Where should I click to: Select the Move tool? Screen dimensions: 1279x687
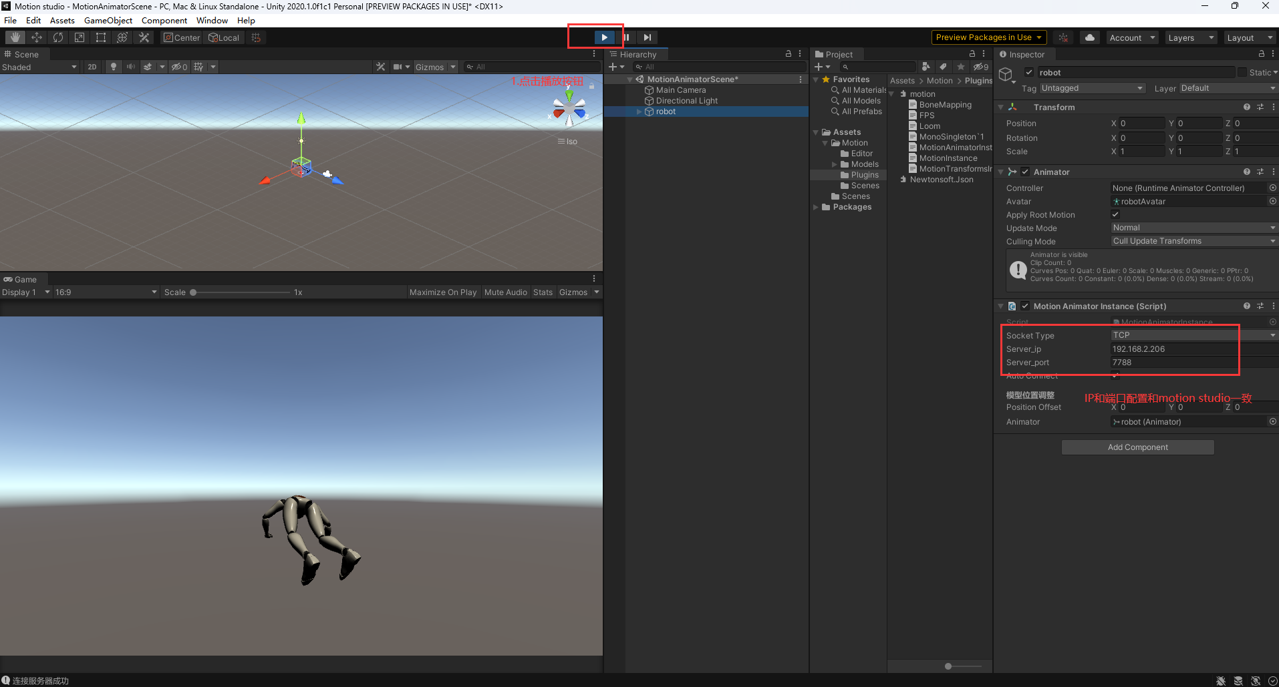[x=37, y=37]
